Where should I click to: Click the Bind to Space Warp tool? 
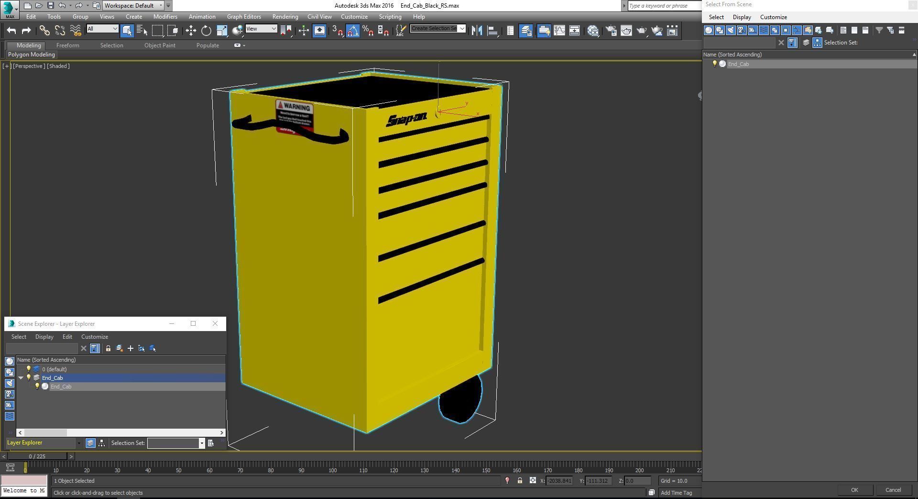[x=76, y=31]
